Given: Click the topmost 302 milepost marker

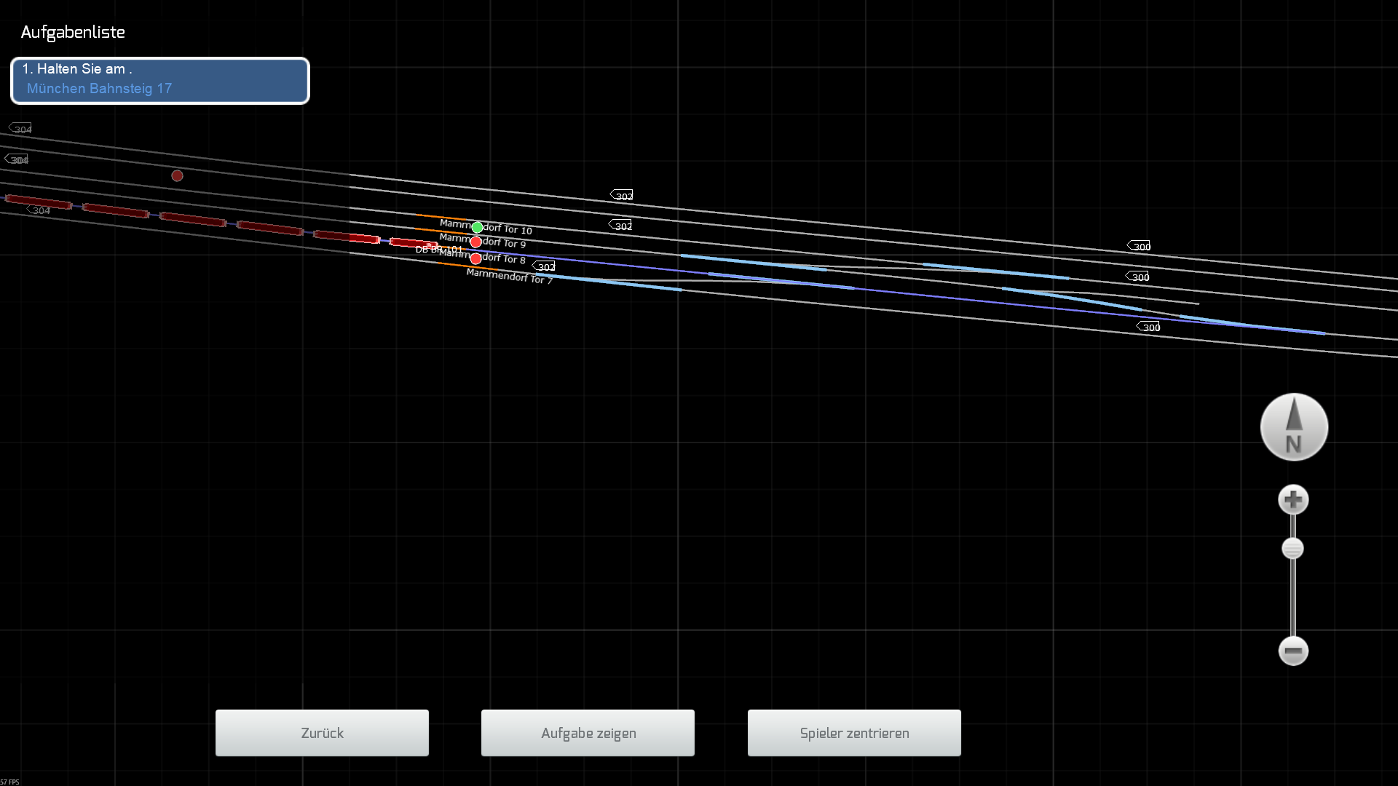Looking at the screenshot, I should (622, 196).
